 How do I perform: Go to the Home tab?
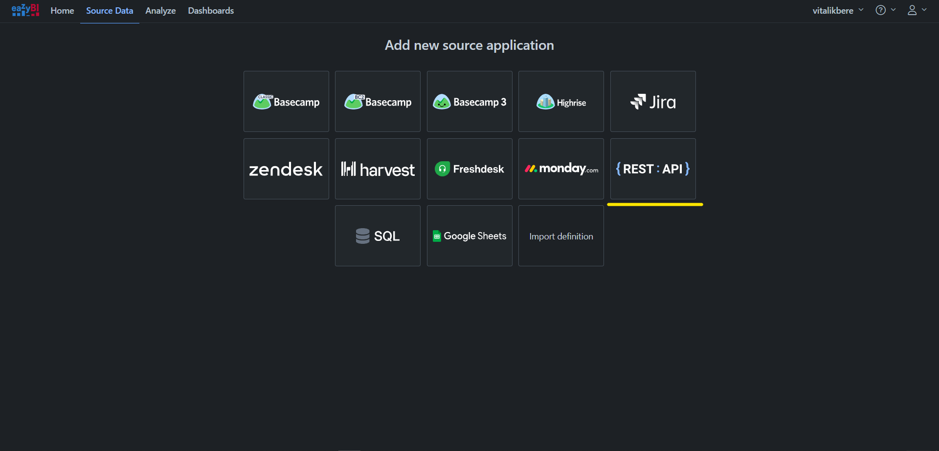[62, 11]
